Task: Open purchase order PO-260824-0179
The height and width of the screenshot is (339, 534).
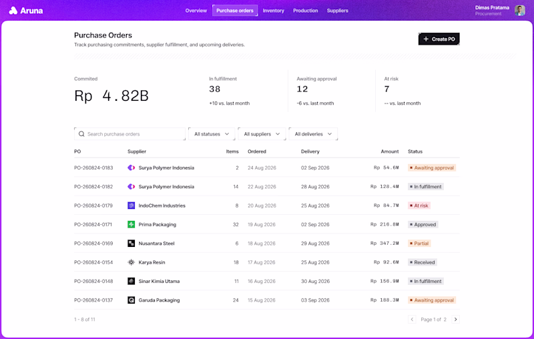Action: click(93, 206)
